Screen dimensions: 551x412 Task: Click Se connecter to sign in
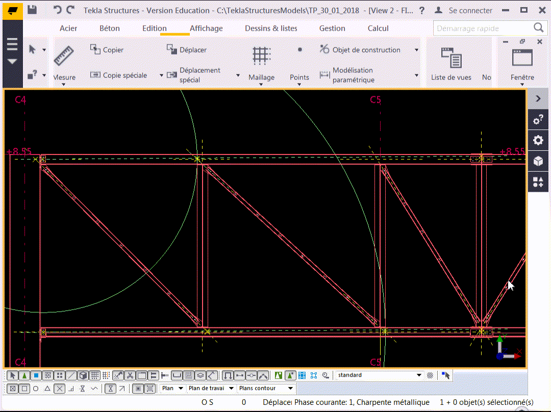coord(470,11)
